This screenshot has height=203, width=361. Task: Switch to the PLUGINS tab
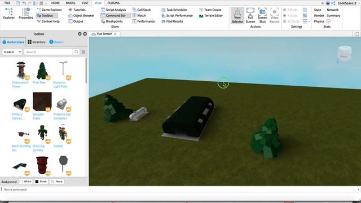click(113, 3)
